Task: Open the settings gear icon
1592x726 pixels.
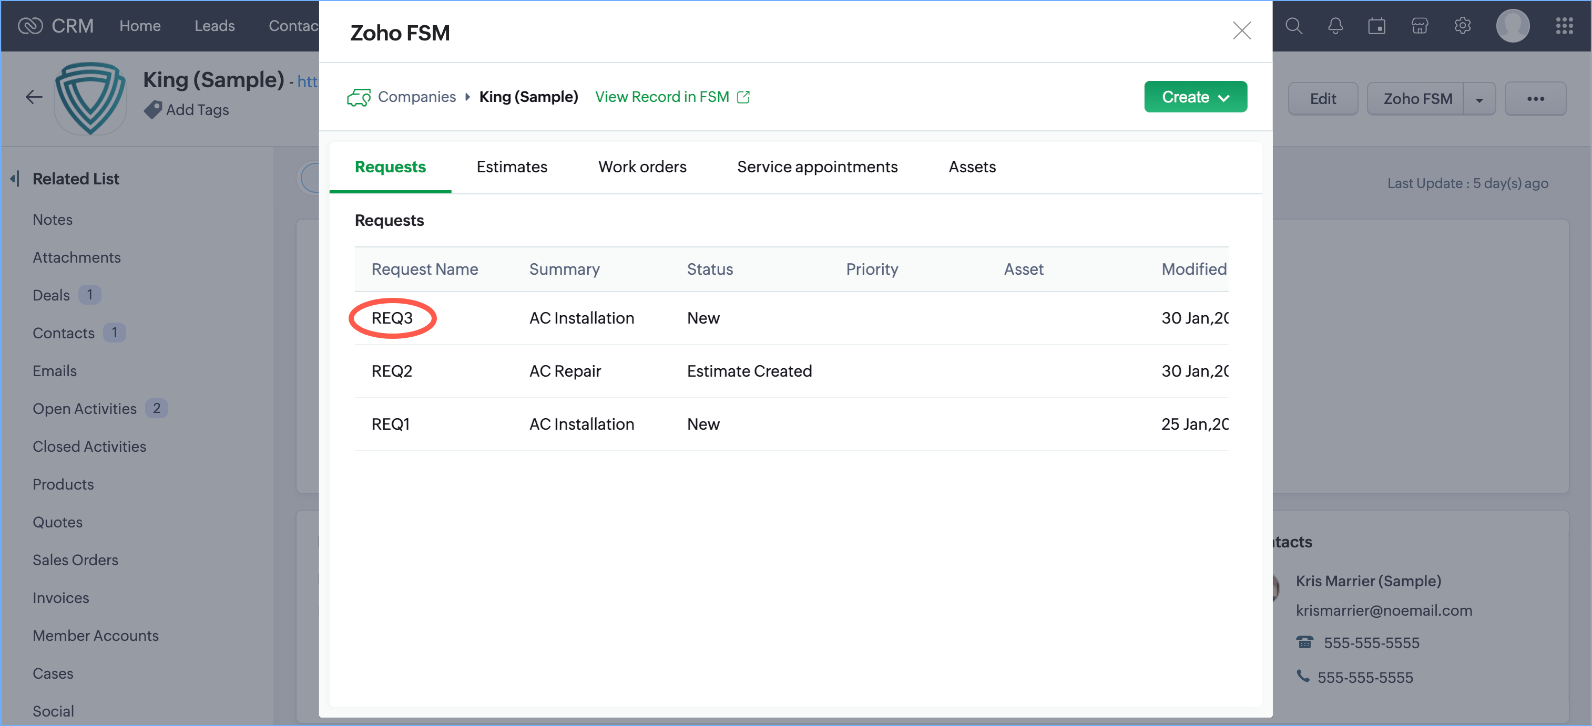Action: click(1462, 26)
